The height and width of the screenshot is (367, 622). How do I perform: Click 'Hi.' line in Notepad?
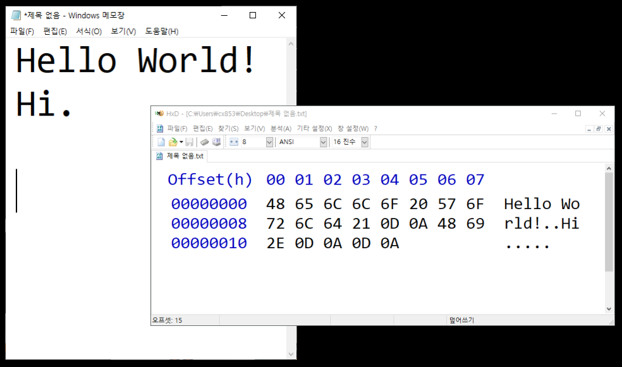tap(44, 104)
